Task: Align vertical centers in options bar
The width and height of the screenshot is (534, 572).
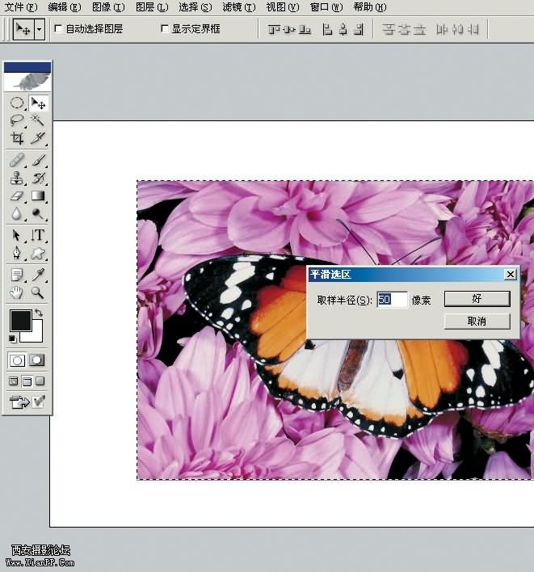Action: tap(289, 29)
